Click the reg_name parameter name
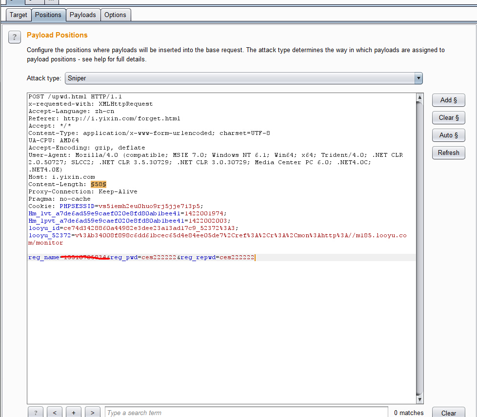The width and height of the screenshot is (477, 417). 44,257
